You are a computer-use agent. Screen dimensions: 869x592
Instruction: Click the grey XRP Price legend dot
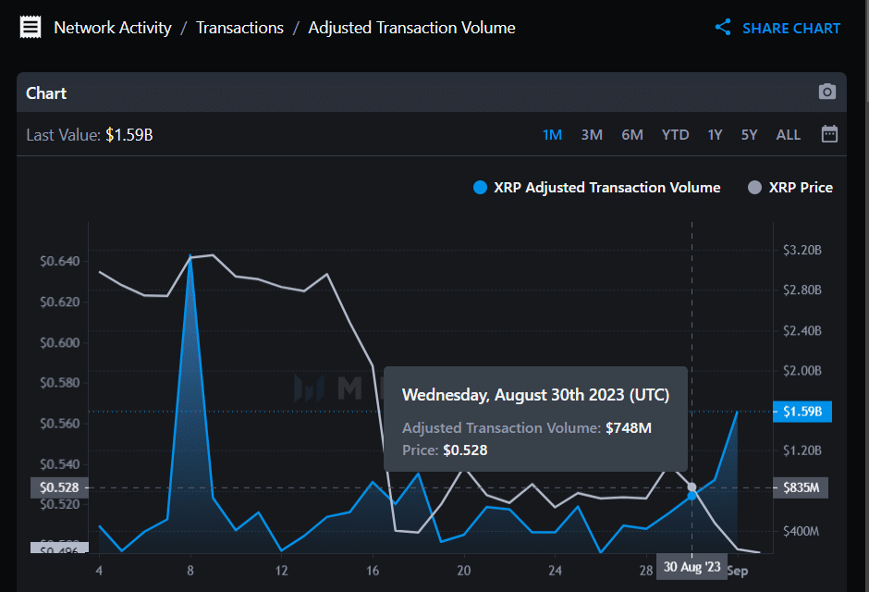[x=754, y=188]
